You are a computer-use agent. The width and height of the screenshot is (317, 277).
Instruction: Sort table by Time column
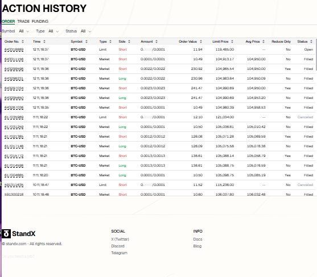tap(44, 42)
